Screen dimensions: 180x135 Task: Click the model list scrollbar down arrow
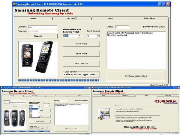tap(39, 116)
